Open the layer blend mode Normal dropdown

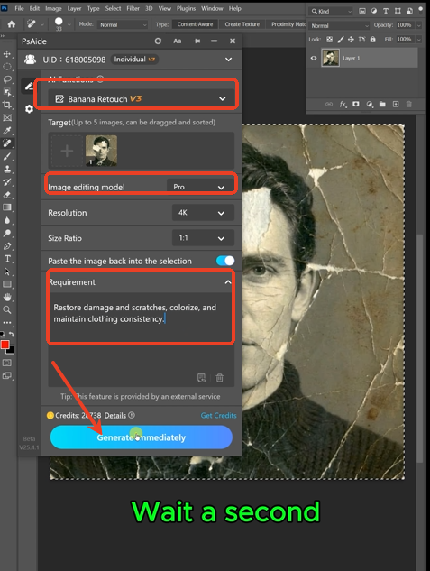tap(340, 25)
